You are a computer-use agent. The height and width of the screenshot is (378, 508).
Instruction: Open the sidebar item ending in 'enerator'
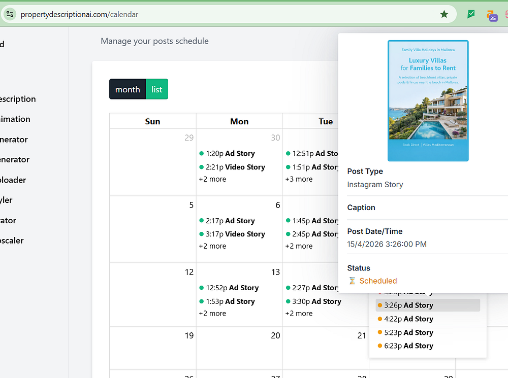coord(15,159)
